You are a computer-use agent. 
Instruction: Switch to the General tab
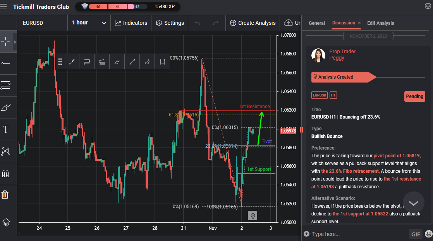click(317, 23)
